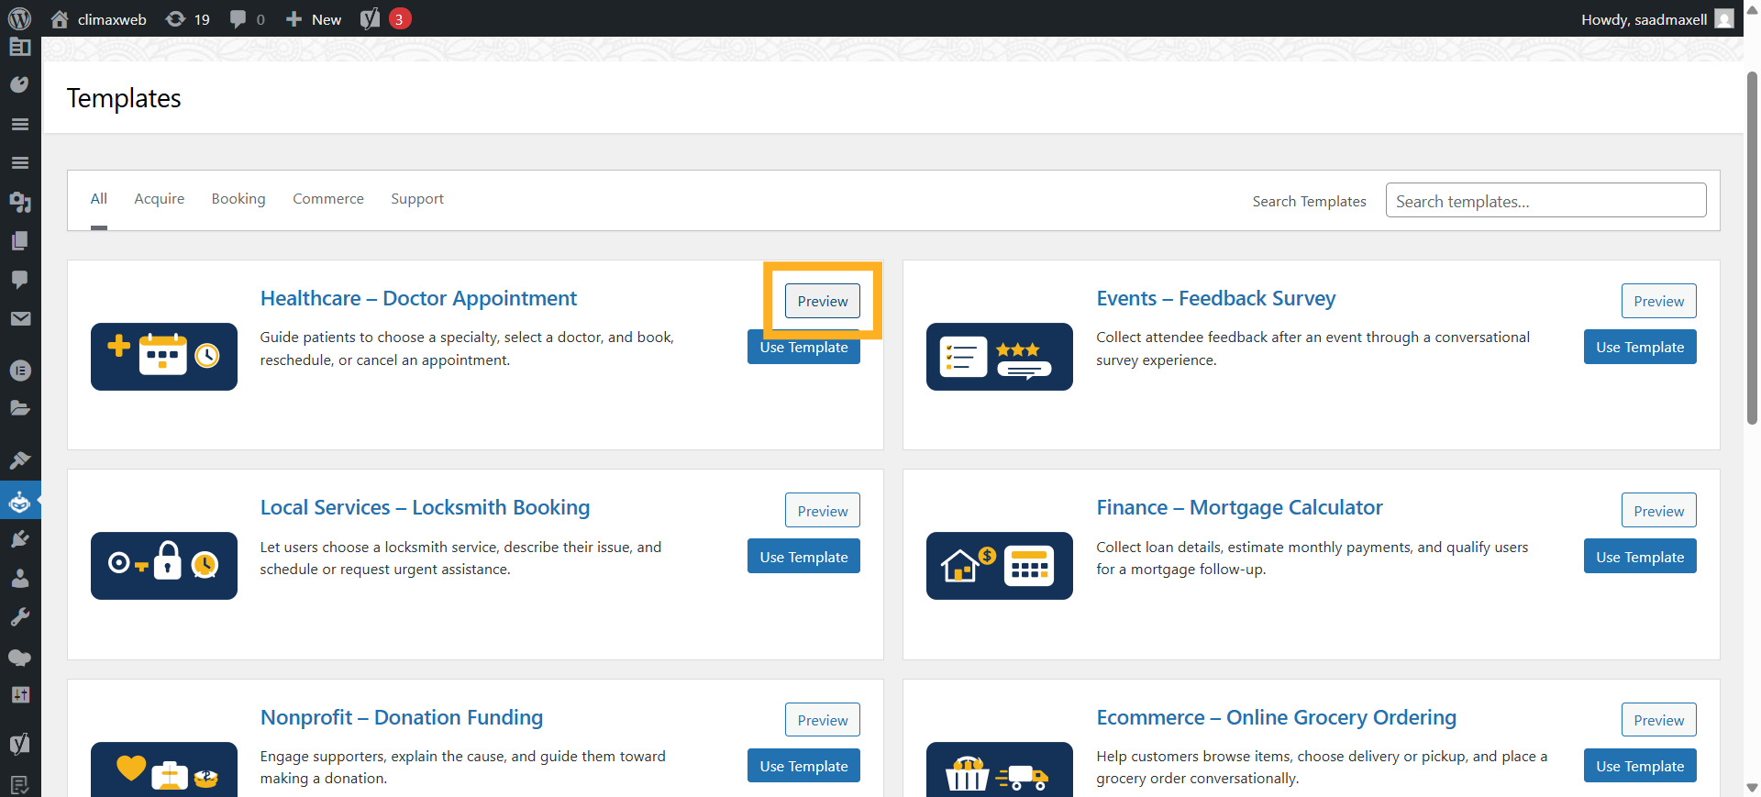Open the 19 pending updates icon

(175, 19)
